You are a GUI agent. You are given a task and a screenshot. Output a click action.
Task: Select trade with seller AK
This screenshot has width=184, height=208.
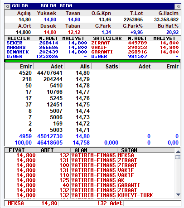(x=88, y=180)
